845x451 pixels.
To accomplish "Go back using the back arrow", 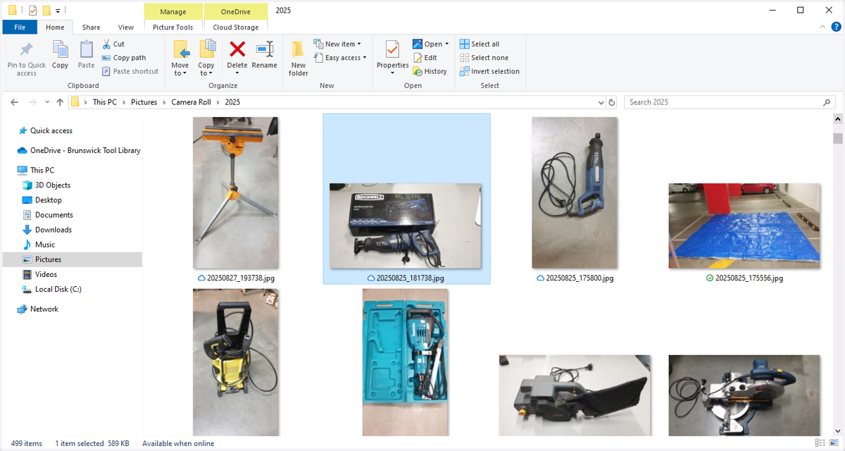I will (14, 102).
